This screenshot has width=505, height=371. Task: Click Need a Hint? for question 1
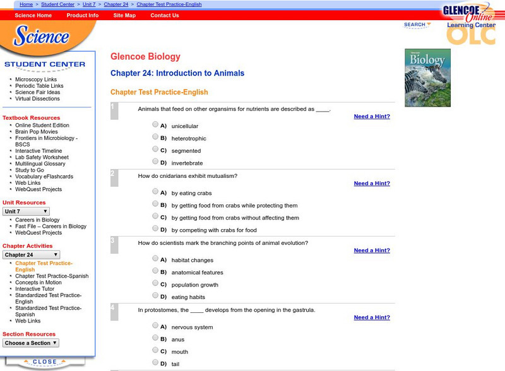[372, 116]
